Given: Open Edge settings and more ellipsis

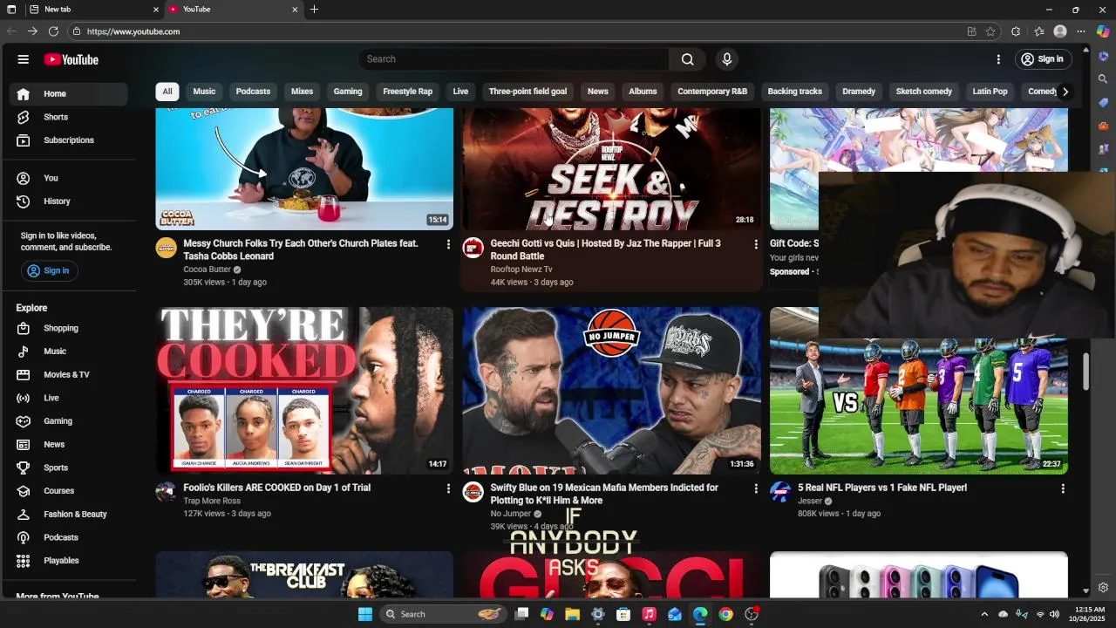Looking at the screenshot, I should (1081, 31).
